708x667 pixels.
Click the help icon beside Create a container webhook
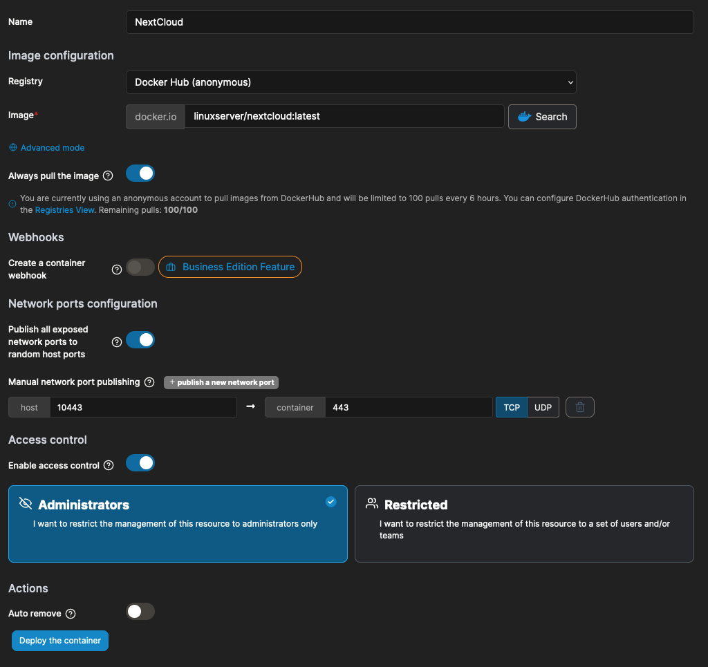click(x=116, y=270)
